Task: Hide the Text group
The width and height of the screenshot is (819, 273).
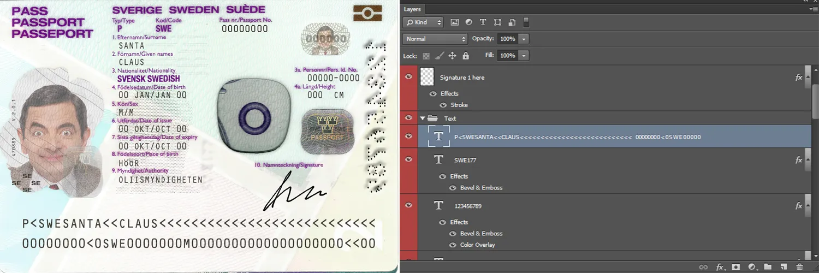Action: (408, 118)
